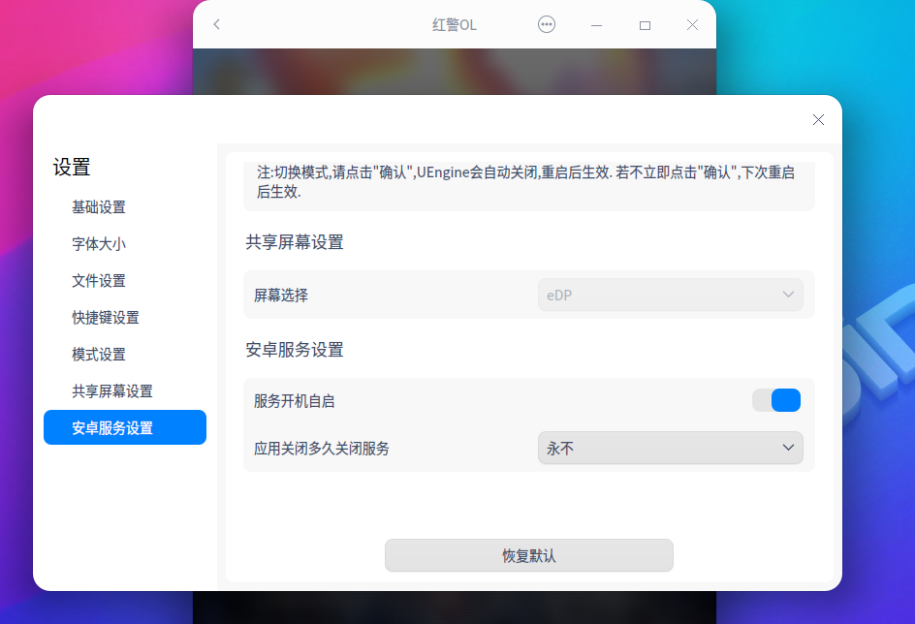Click the highlighted 安卓服务设置 sidebar entry

coord(110,427)
